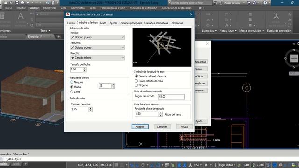Toggle grid display icon in status bar

[116, 165]
